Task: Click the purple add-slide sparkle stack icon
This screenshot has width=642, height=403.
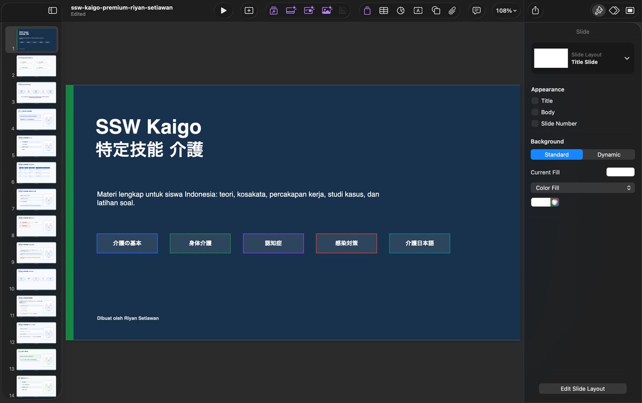Action: tap(274, 11)
